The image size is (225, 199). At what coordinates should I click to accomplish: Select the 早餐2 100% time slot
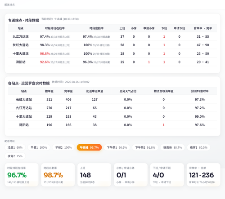[x=63, y=147]
